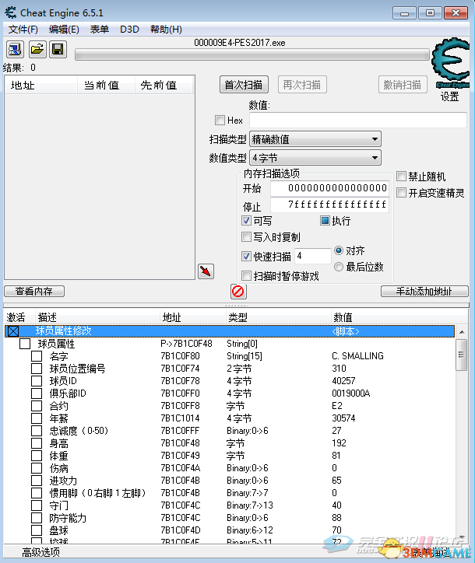Screen dimensions: 475x563
Task: Click the Cheat Engine title bar icon
Action: 10,12
